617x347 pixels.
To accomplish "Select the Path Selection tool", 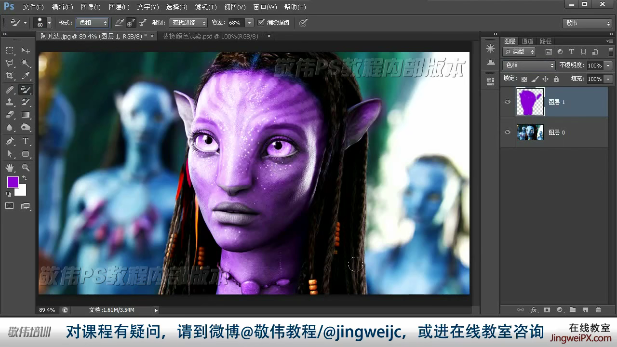I will click(10, 154).
